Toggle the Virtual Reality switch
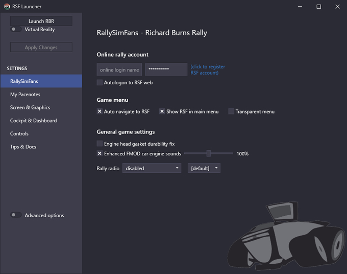The width and height of the screenshot is (347, 274). click(x=16, y=29)
